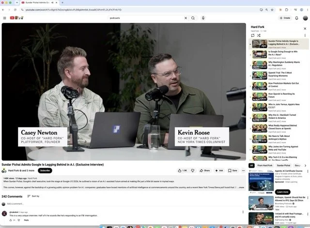Open more actions ellipsis under video
The height and width of the screenshot is (228, 310).
[243, 170]
